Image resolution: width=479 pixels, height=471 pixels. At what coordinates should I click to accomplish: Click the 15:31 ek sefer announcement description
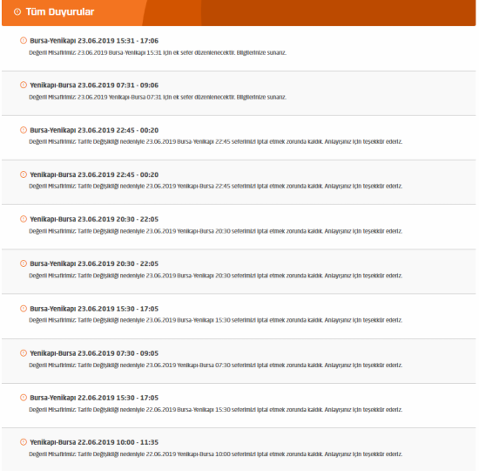[158, 52]
